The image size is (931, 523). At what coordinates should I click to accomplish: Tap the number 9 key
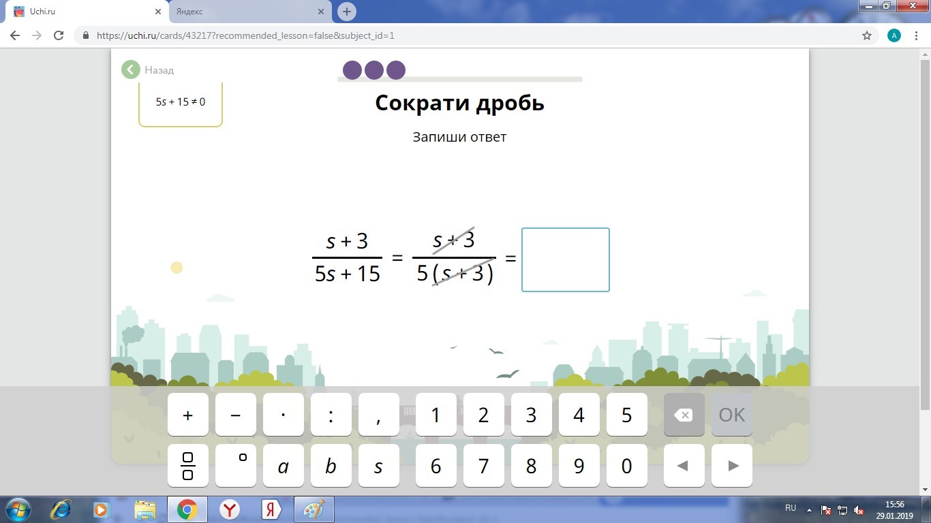click(x=579, y=466)
